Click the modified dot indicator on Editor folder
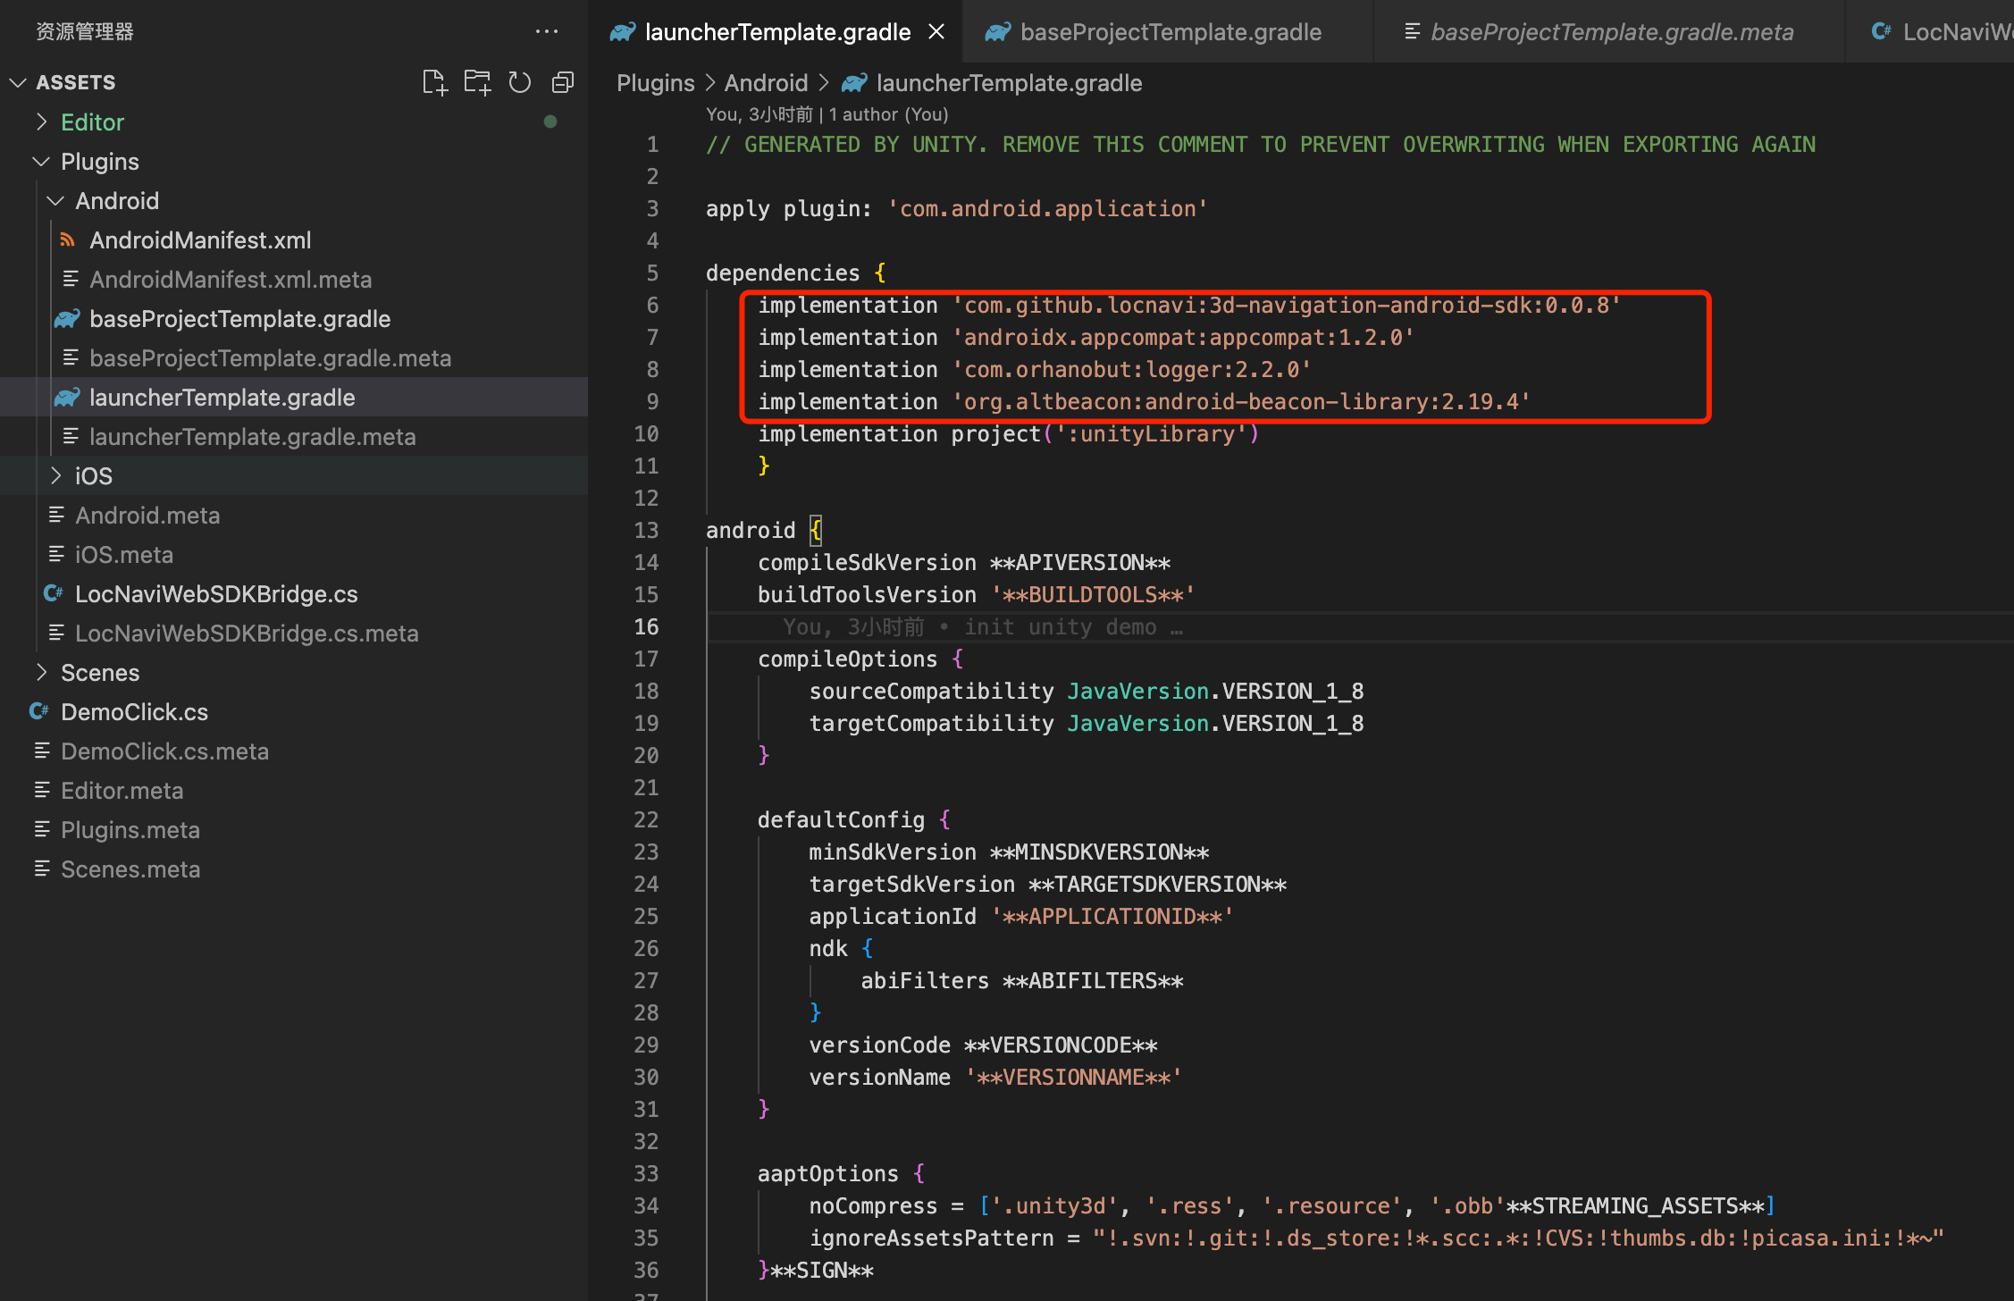Viewport: 2014px width, 1301px height. coord(550,122)
